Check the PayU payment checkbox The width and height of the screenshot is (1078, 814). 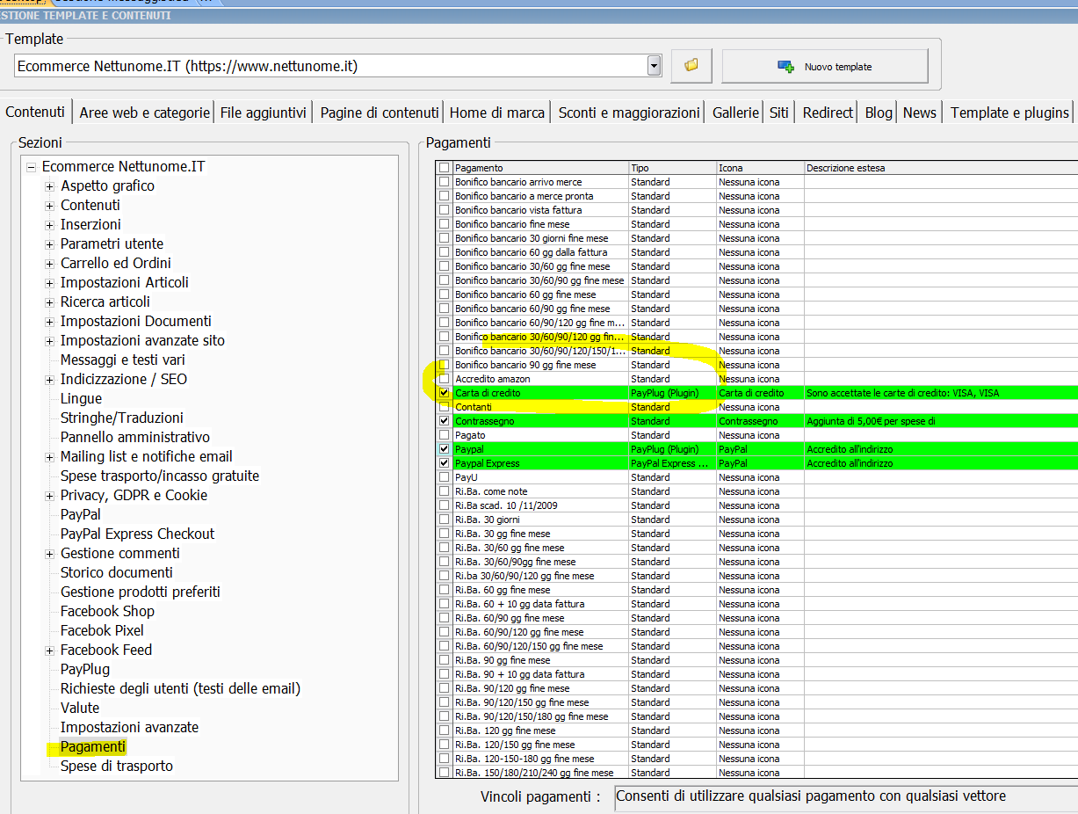point(445,477)
